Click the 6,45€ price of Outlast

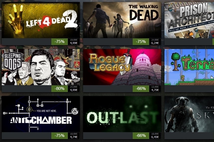pyautogui.click(x=155, y=137)
